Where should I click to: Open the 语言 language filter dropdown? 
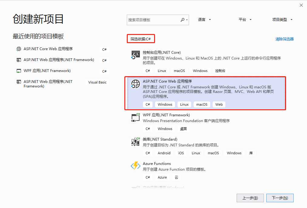click(204, 20)
